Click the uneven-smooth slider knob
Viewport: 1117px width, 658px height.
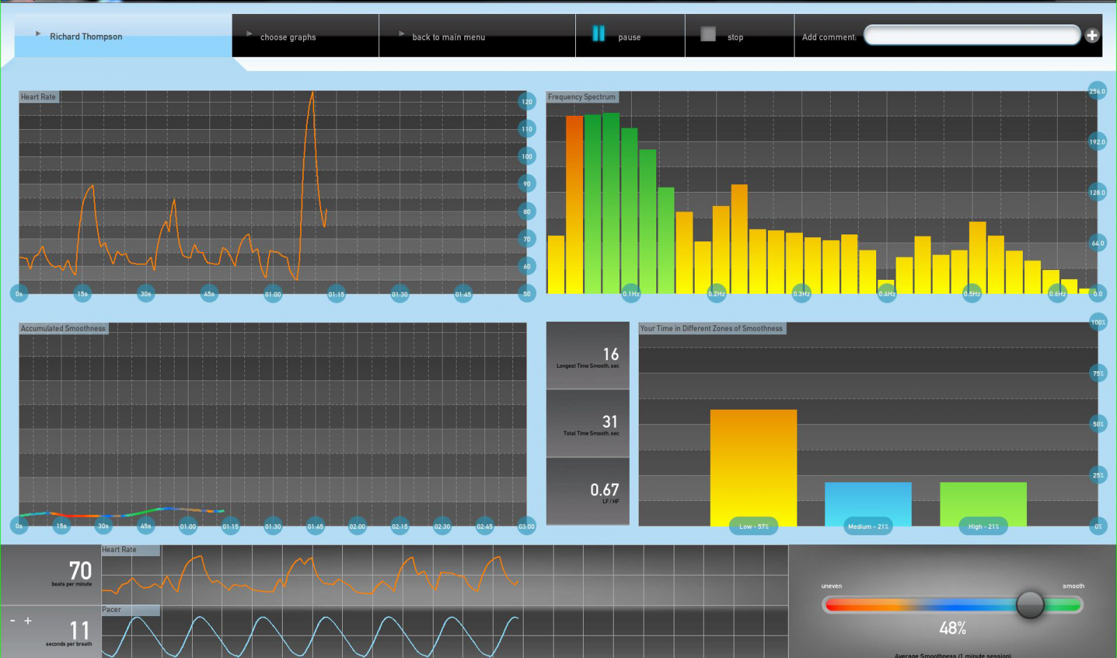pyautogui.click(x=1030, y=604)
